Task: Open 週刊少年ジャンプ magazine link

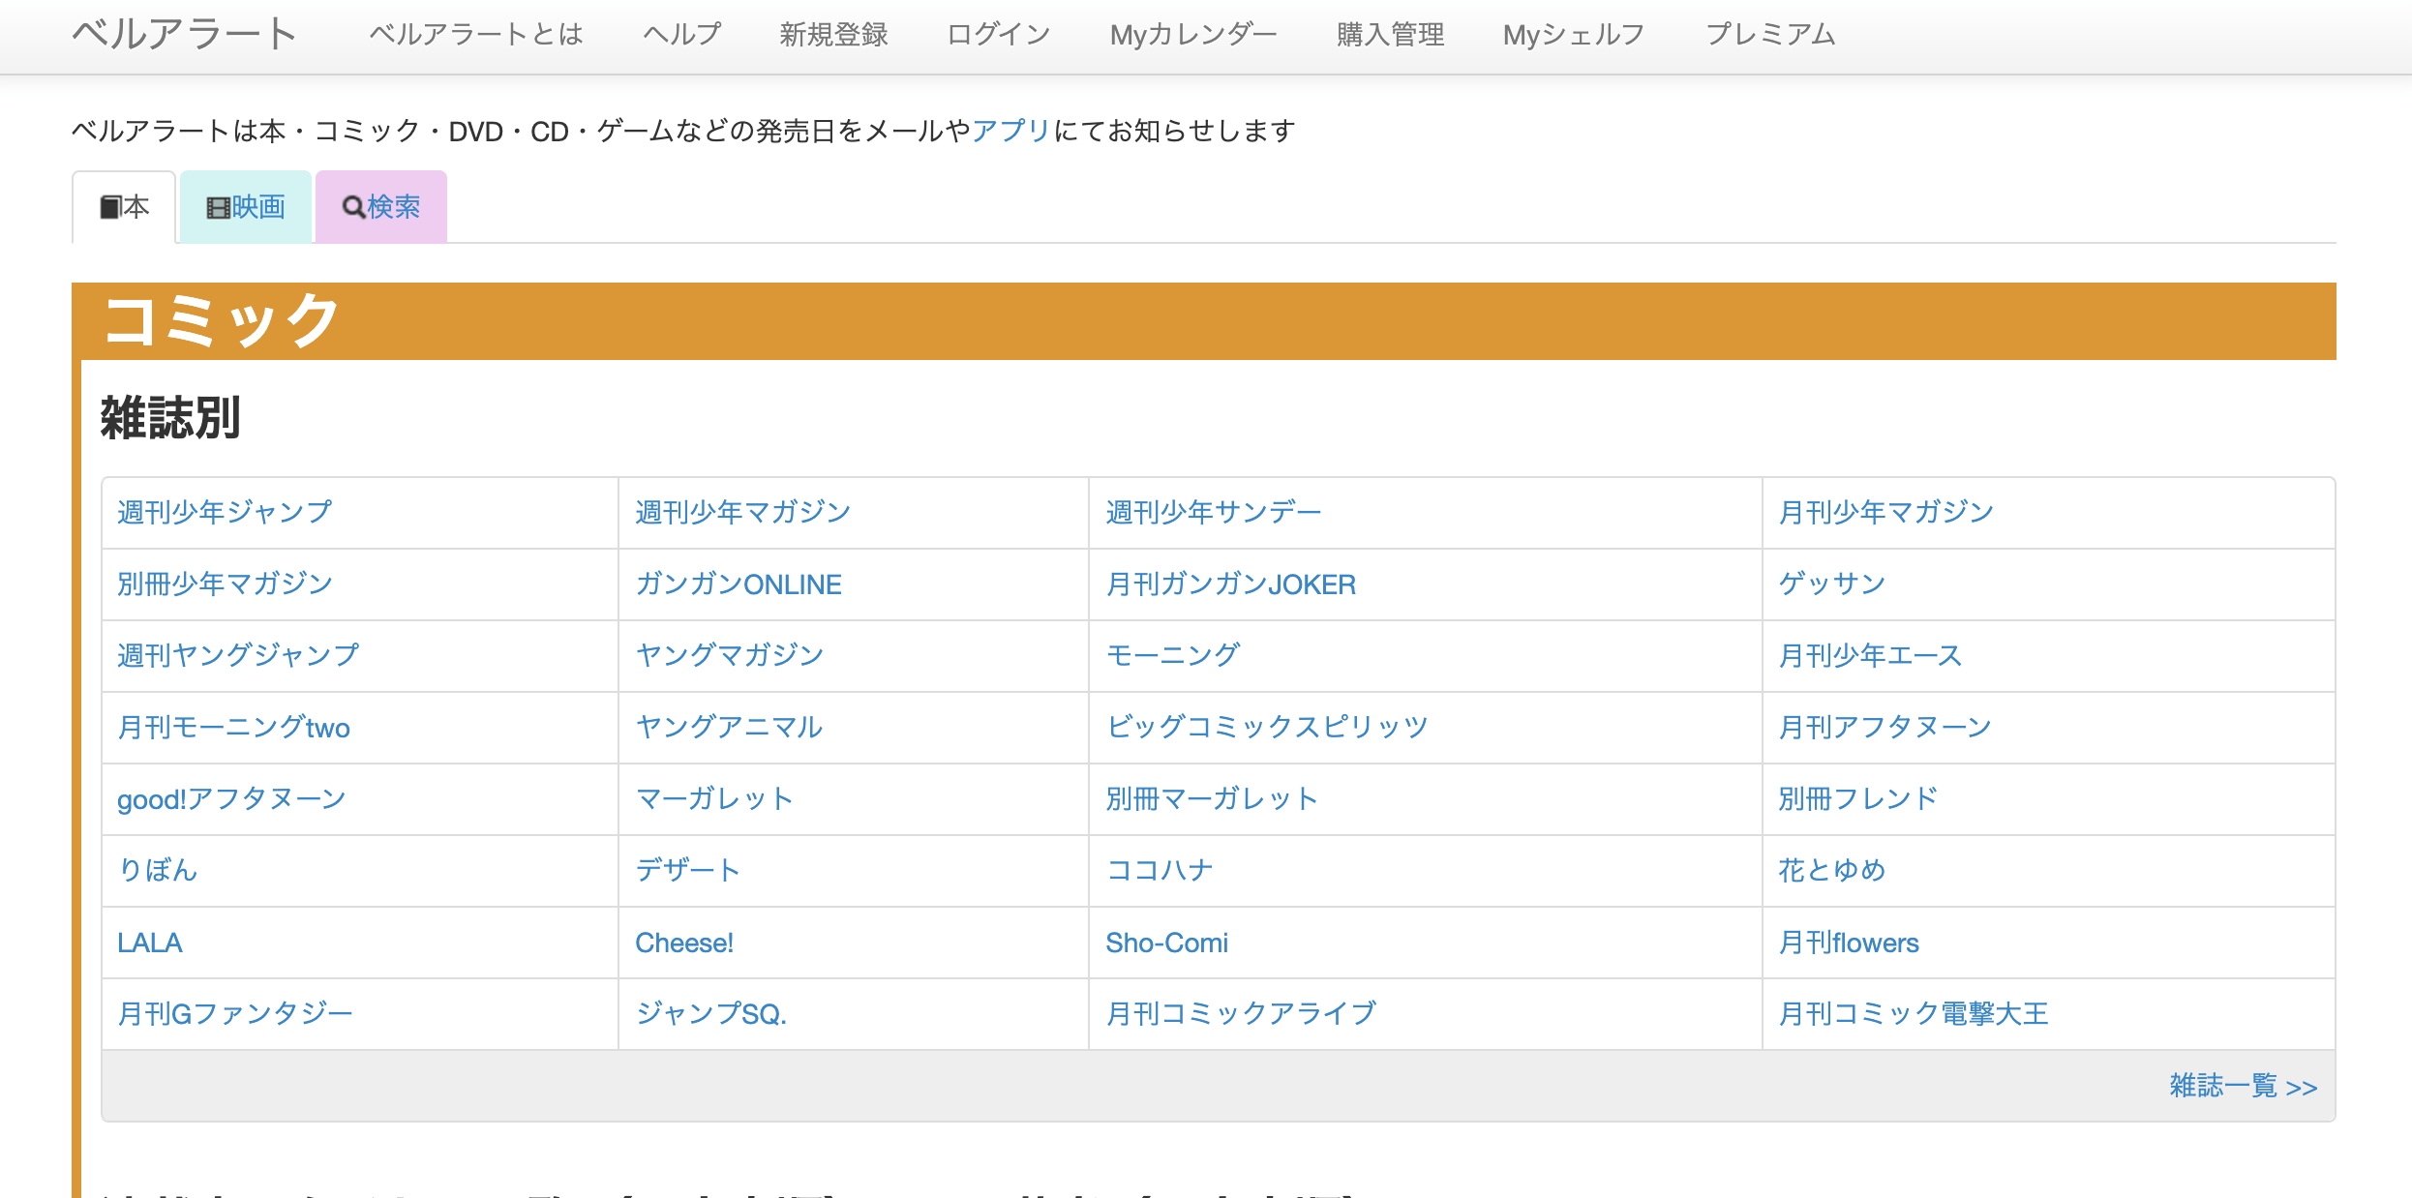Action: click(225, 512)
